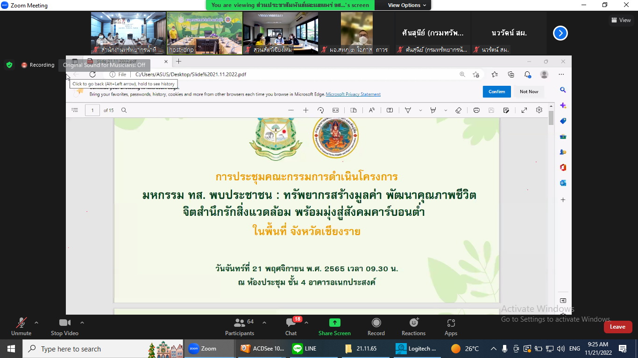
Task: Unmute the Zoom microphone
Action: [x=21, y=327]
